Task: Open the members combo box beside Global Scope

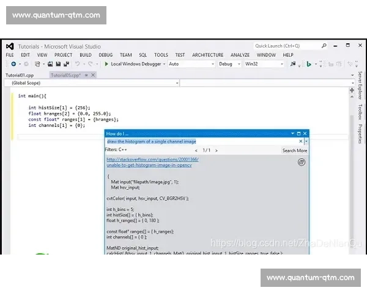Action: [x=267, y=83]
